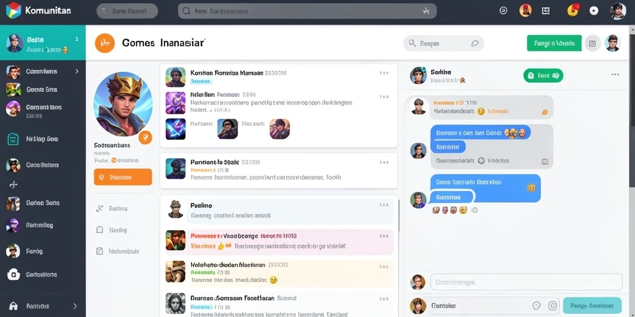Viewport: 635px width, 317px height.
Task: Open the Podino post author avatar
Action: (175, 209)
